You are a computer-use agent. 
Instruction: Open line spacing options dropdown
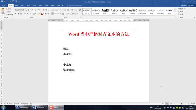point(69,14)
